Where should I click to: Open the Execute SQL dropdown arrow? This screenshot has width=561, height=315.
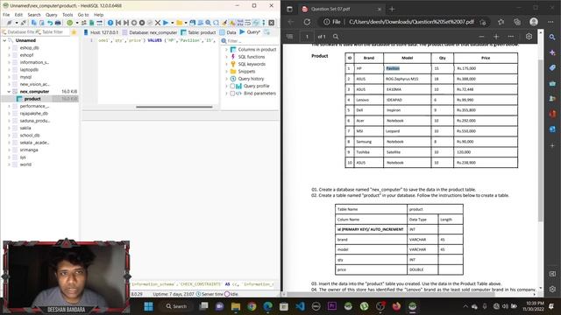(x=172, y=23)
